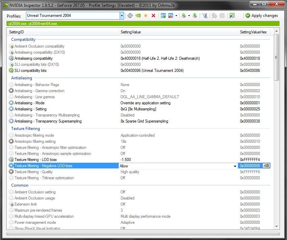Open the bit value editor grid icon
The image size is (287, 240).
coord(222,16)
